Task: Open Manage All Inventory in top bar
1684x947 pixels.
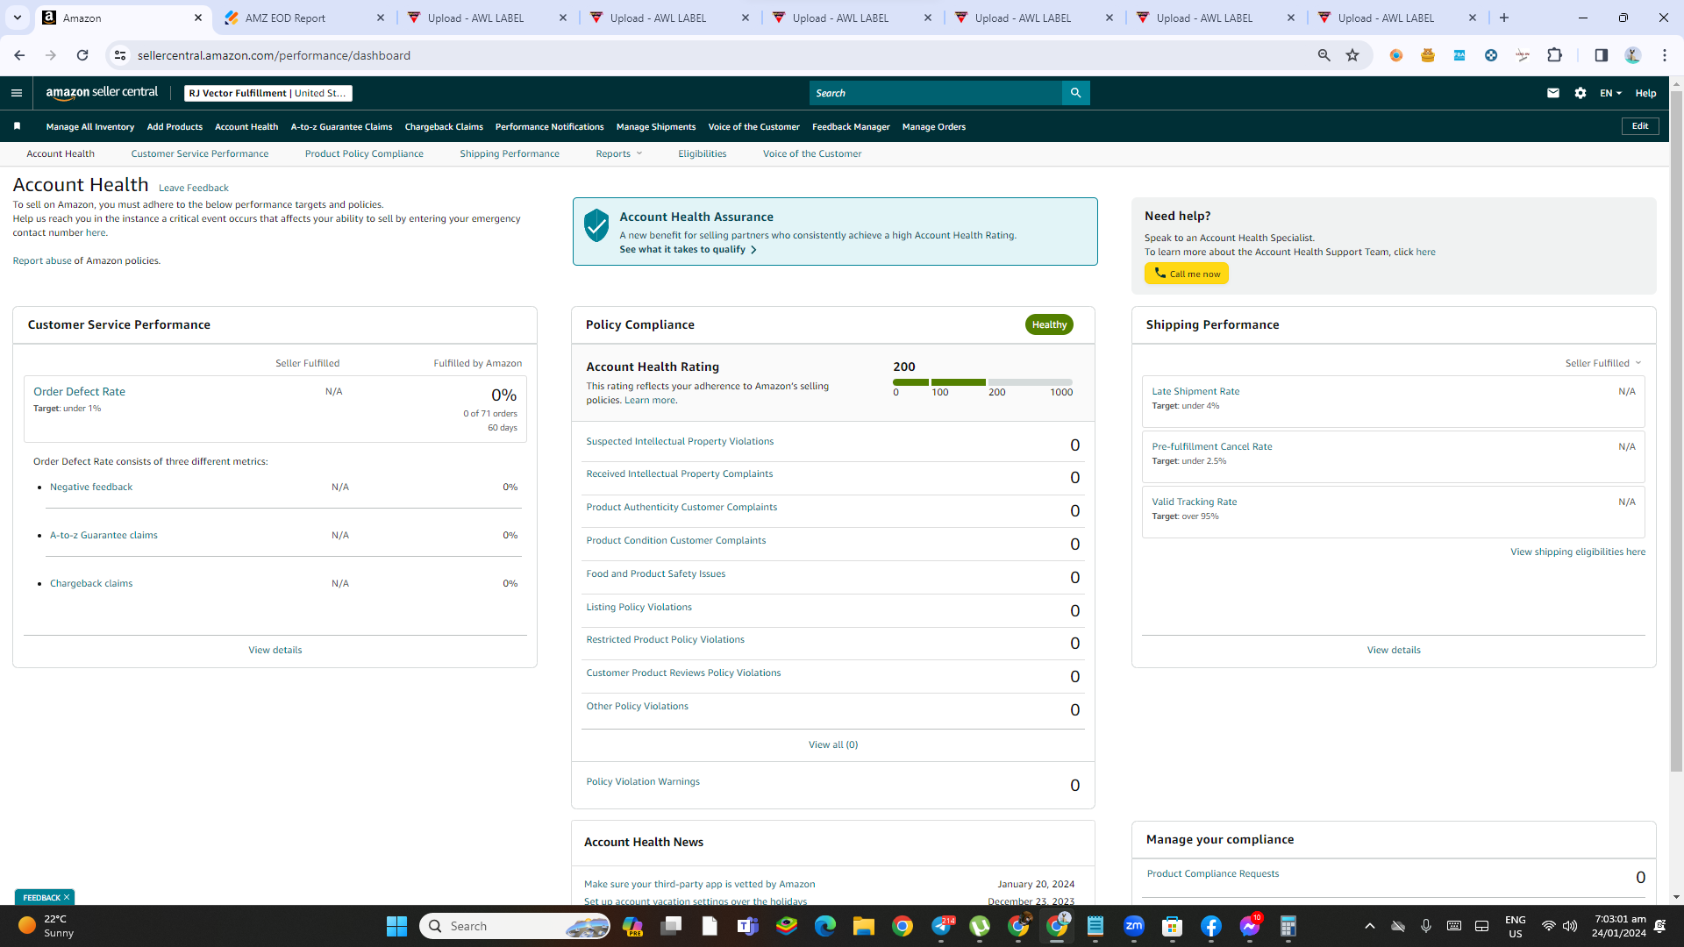Action: (x=90, y=126)
